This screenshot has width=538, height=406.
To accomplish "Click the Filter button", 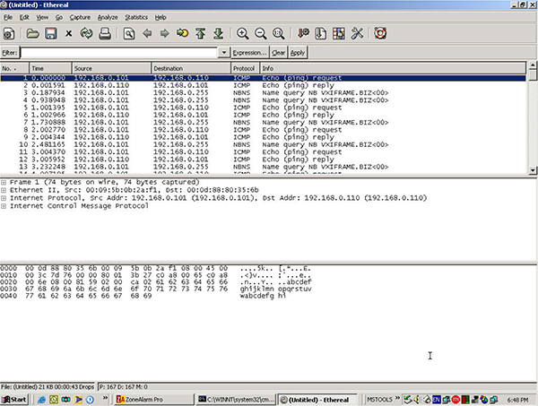I will 10,53.
